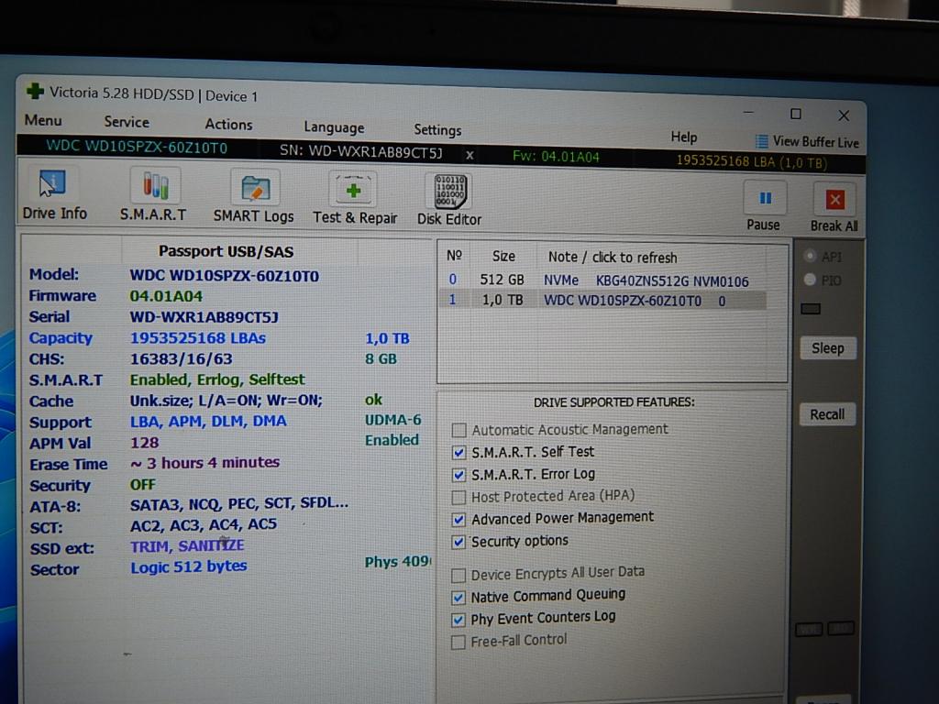Click the Victoria green cross app icon
Screen dimensions: 939x704
tap(36, 91)
